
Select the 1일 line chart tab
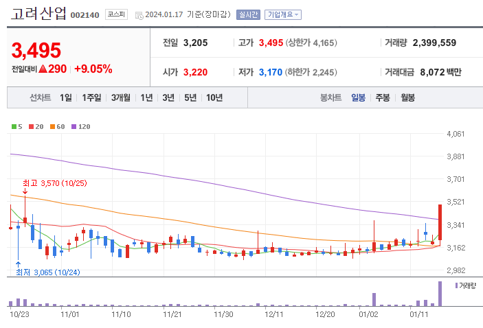click(65, 97)
